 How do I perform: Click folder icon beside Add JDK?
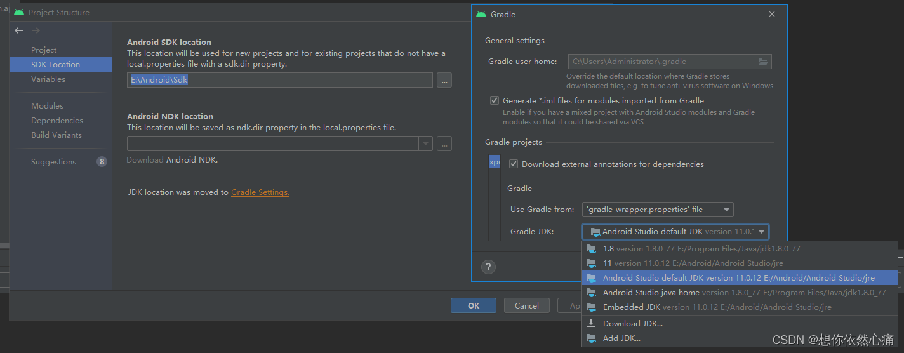click(592, 338)
